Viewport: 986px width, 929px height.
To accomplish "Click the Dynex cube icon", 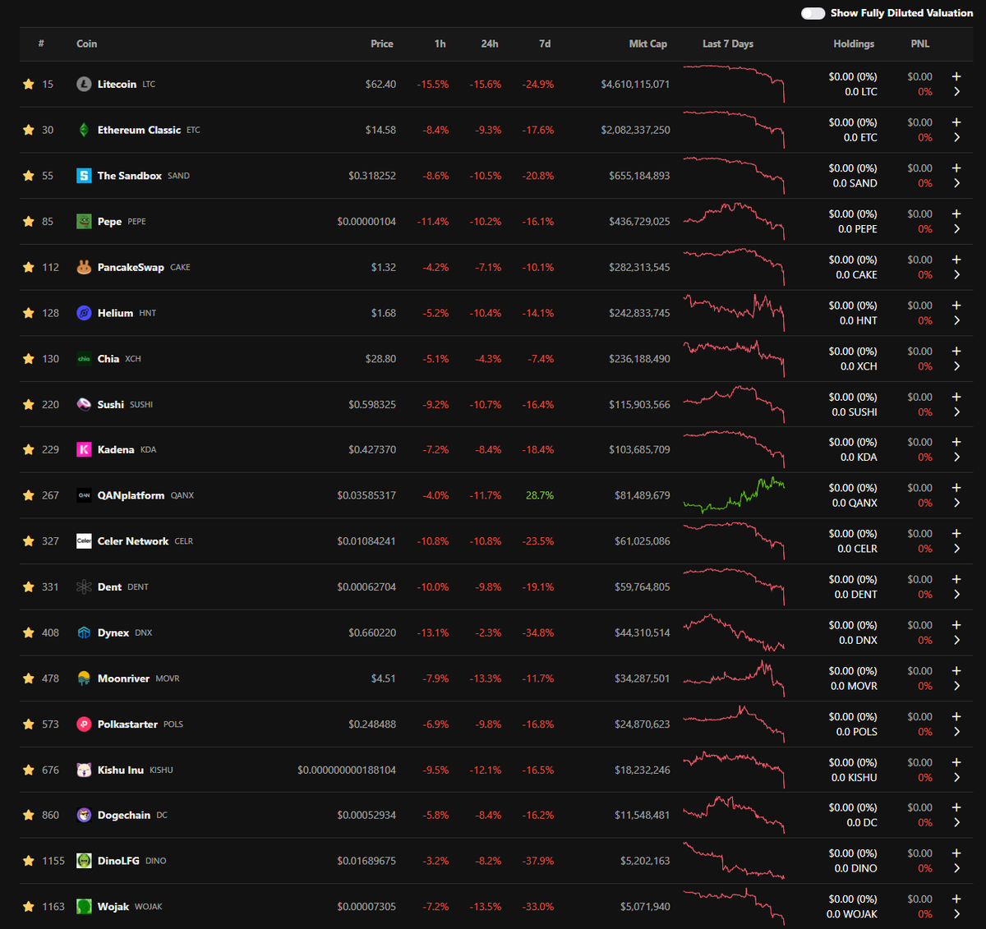I will point(84,632).
